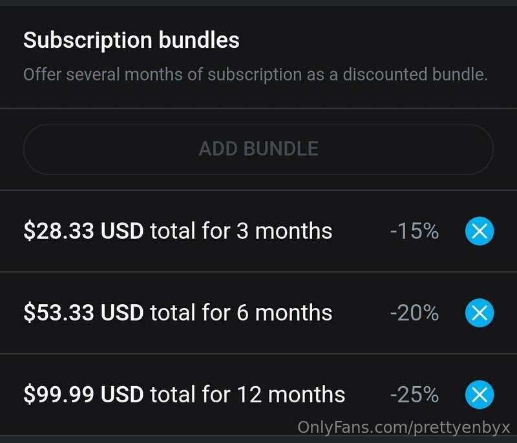Select the $99.99 USD price text
517x443 pixels.
[x=83, y=394]
